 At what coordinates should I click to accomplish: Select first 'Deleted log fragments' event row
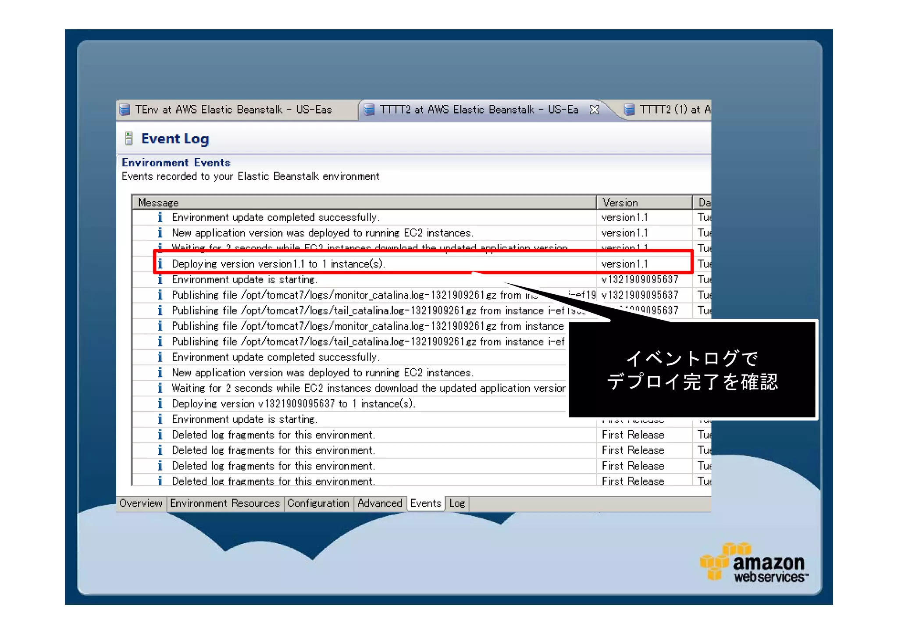(274, 435)
